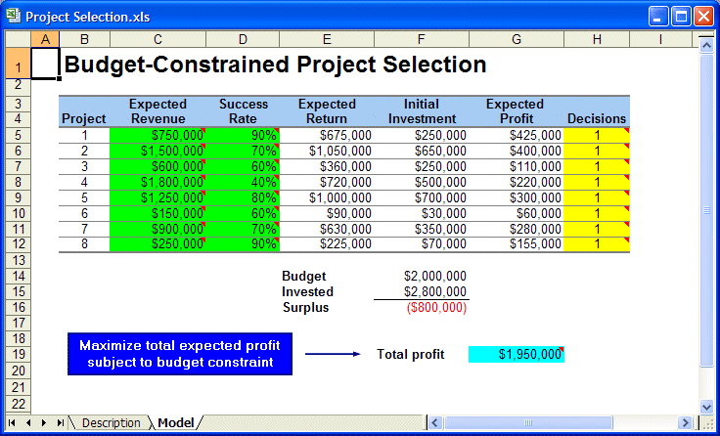
Task: Click success rate 40% cell
Action: (243, 182)
